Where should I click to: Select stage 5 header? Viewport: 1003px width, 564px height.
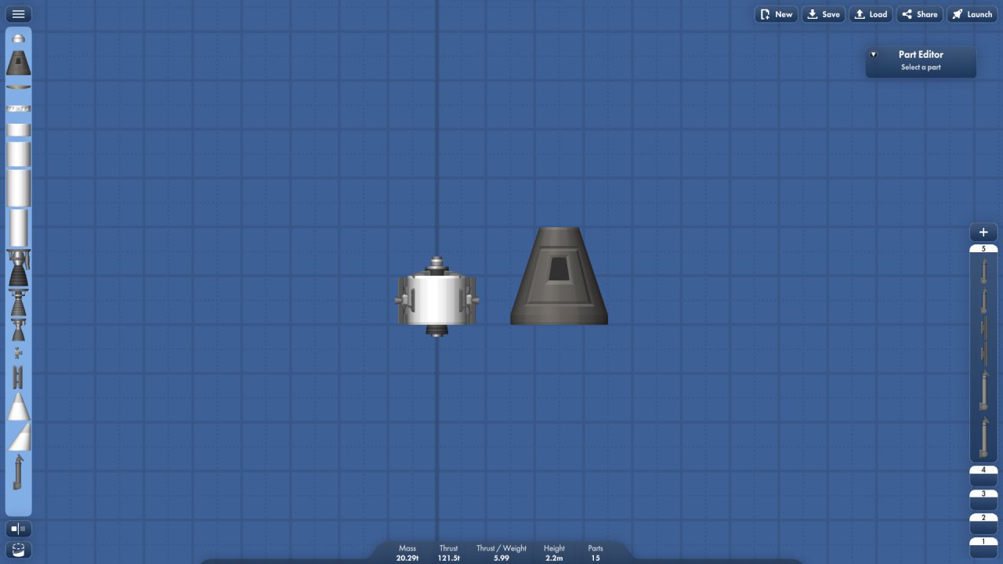point(983,248)
